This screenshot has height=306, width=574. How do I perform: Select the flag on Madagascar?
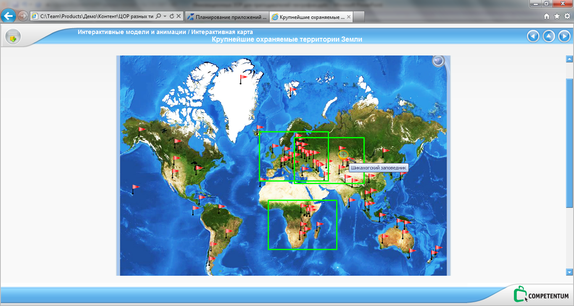(319, 226)
